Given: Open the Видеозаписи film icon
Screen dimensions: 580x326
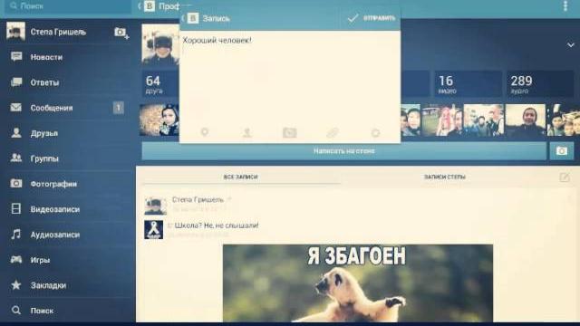Looking at the screenshot, I should click(16, 208).
